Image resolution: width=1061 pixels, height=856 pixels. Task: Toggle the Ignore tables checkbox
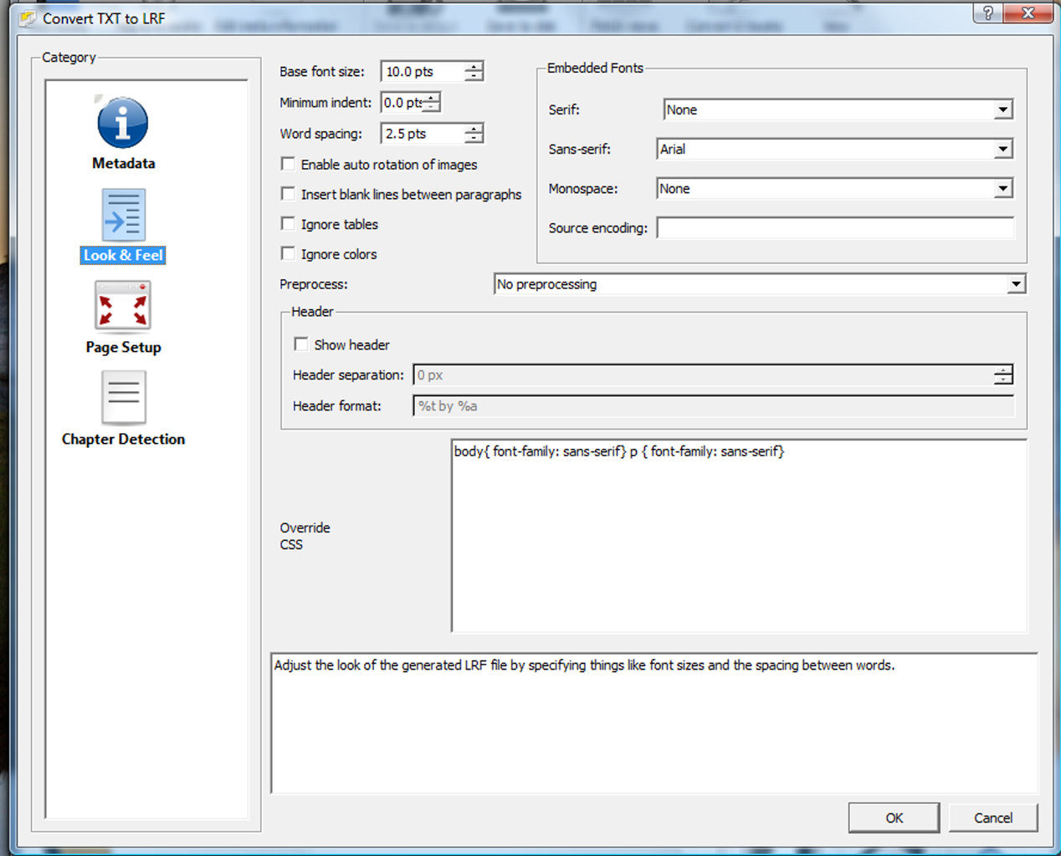click(288, 224)
